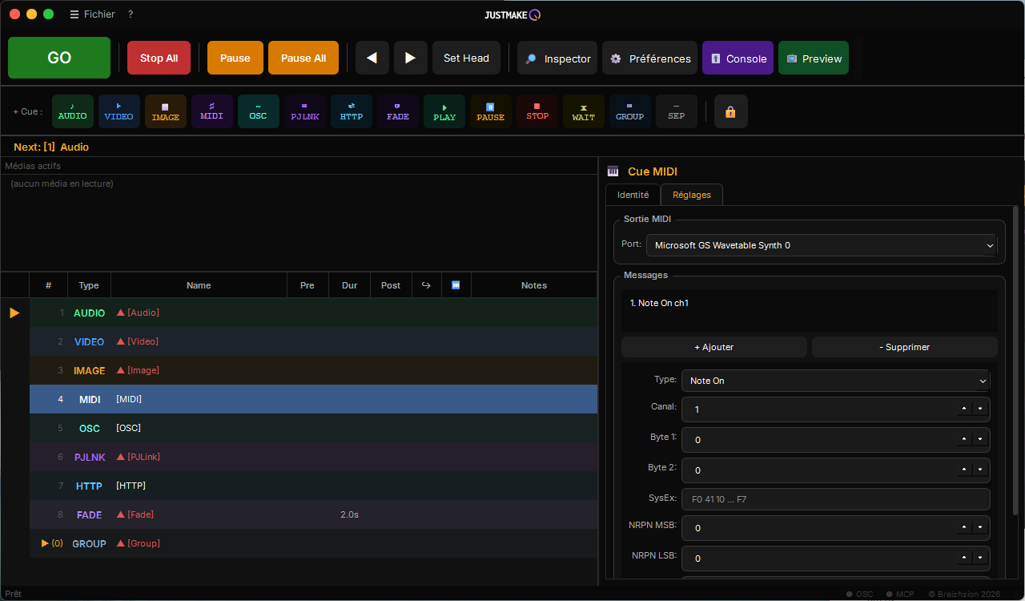This screenshot has height=601, width=1025.
Task: Open the Fichier menu
Action: [x=92, y=14]
